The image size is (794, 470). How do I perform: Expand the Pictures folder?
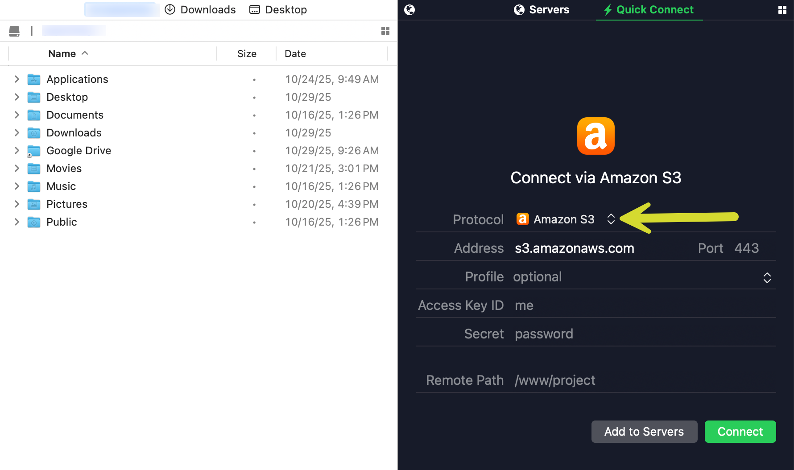(x=17, y=204)
